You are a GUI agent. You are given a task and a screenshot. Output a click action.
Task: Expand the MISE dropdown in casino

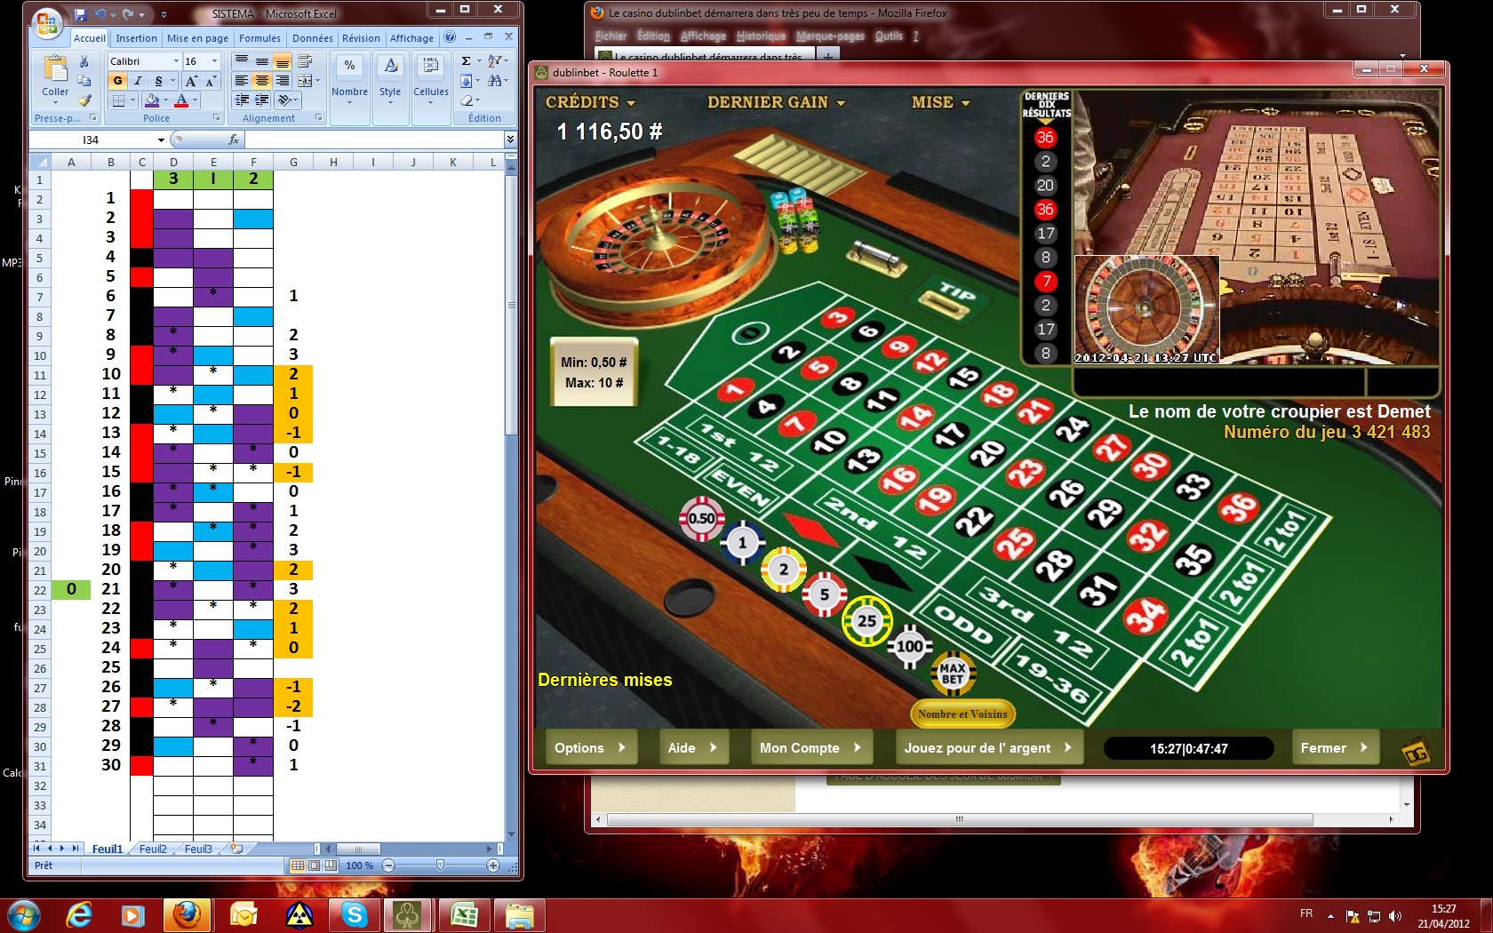(940, 102)
